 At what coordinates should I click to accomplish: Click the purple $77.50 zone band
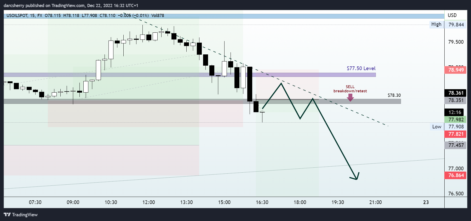[x=190, y=75]
